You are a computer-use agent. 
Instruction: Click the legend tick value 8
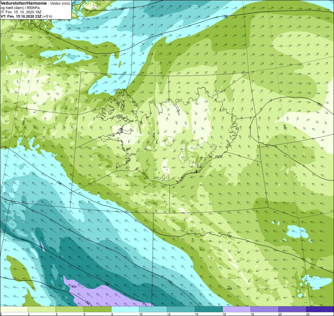112,314
